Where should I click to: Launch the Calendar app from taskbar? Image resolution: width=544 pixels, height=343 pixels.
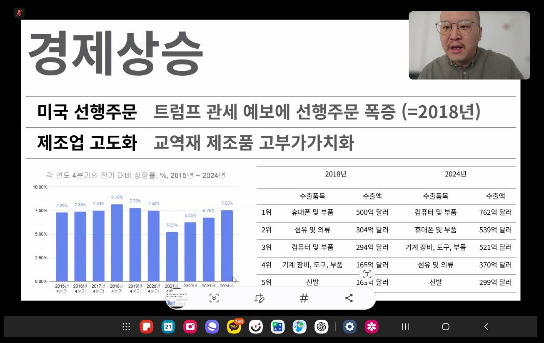[168, 327]
